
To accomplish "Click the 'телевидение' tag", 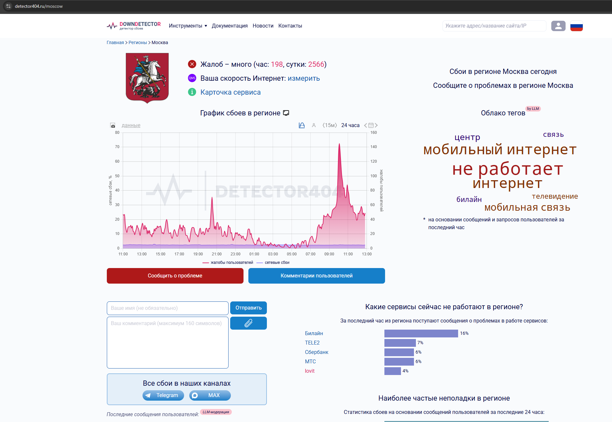I will (x=555, y=196).
